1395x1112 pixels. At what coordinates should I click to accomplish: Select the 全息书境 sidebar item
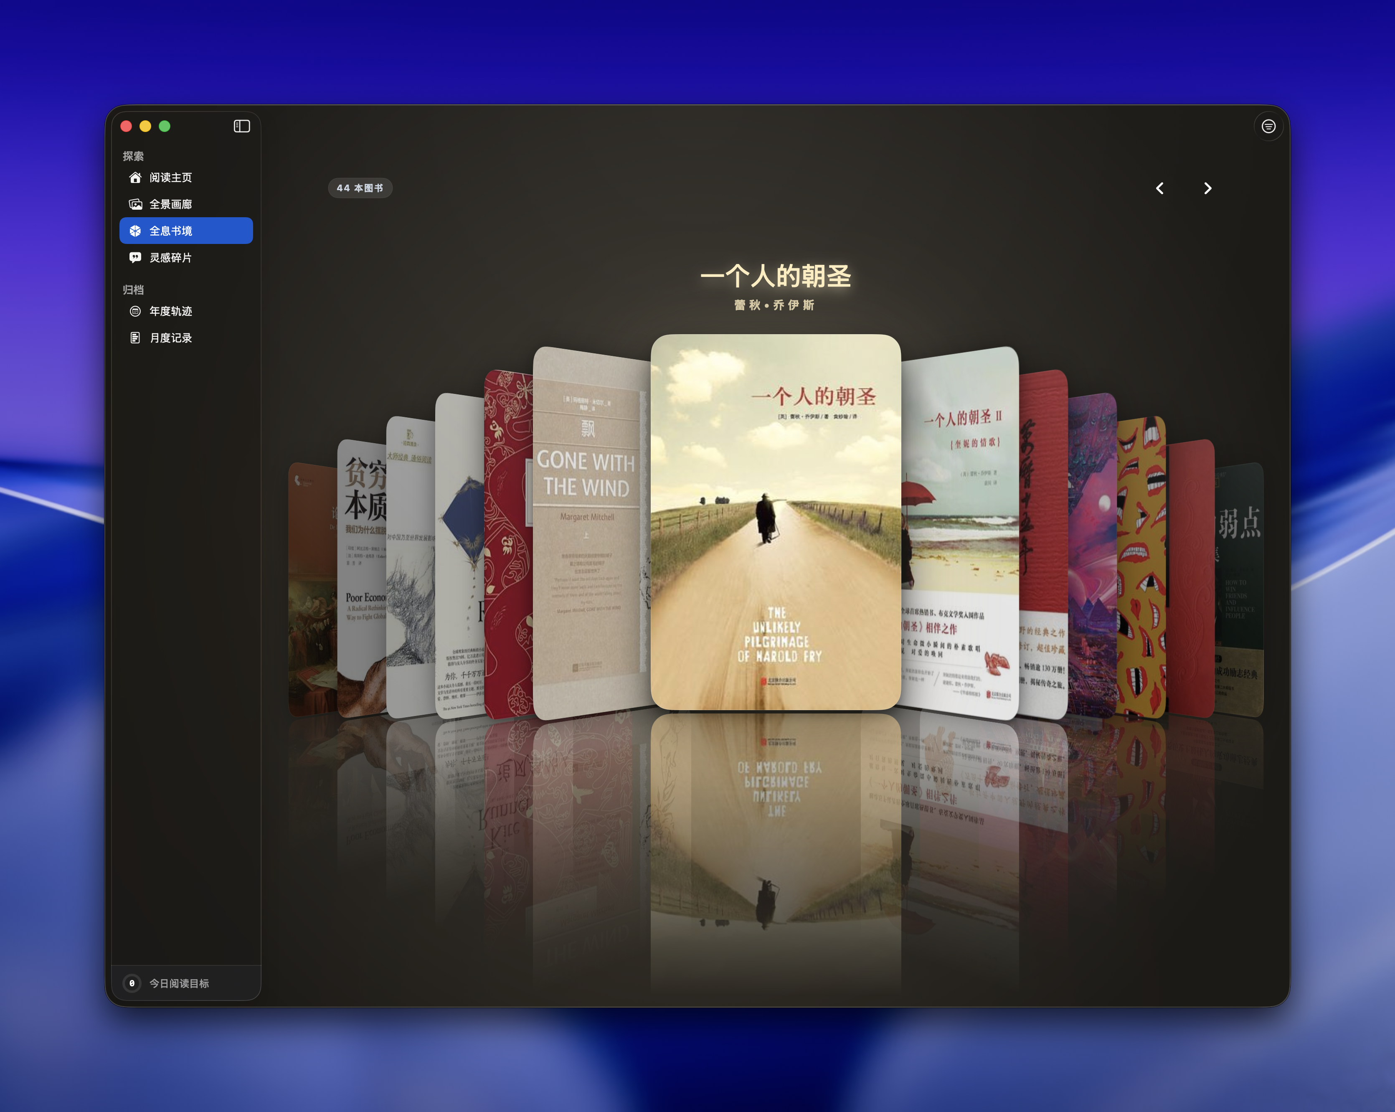pyautogui.click(x=186, y=231)
